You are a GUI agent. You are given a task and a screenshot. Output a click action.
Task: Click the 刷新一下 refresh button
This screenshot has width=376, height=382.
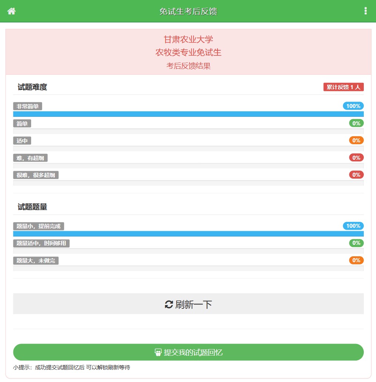point(188,304)
